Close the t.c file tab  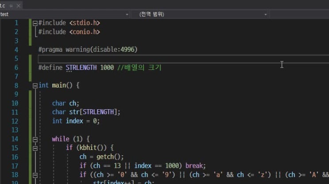[19, 6]
